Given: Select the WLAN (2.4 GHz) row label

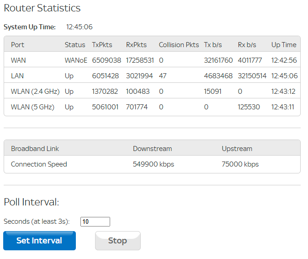Looking at the screenshot, I should [35, 92].
